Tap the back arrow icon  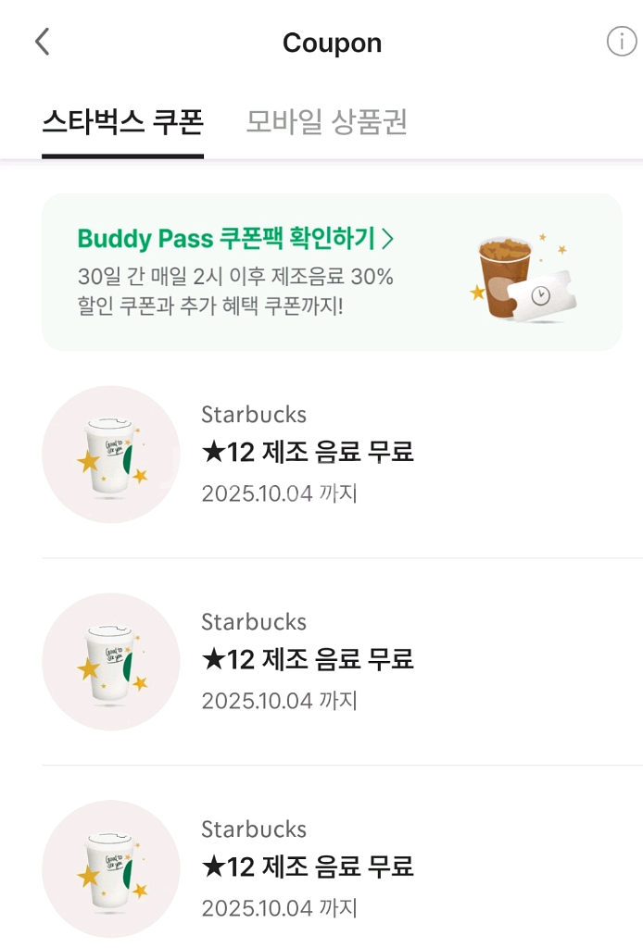(42, 42)
